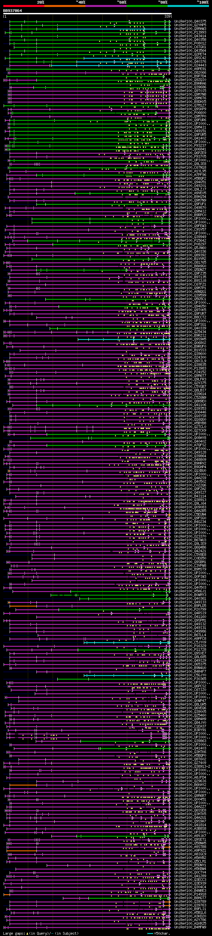Choose entry UniRef100_P14918
This screenshot has height=936, width=212.
(x=190, y=894)
